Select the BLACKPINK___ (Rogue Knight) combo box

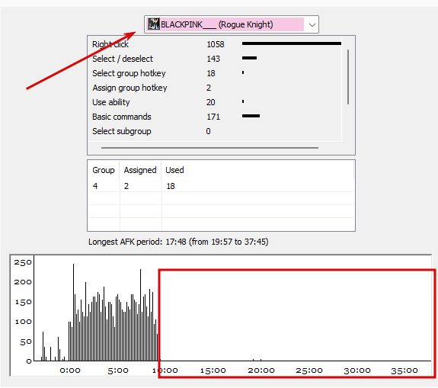coord(232,24)
